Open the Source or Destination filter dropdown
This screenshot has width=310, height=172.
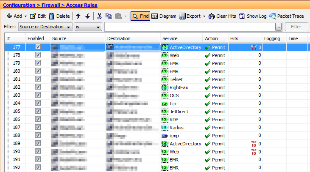[x=45, y=27]
